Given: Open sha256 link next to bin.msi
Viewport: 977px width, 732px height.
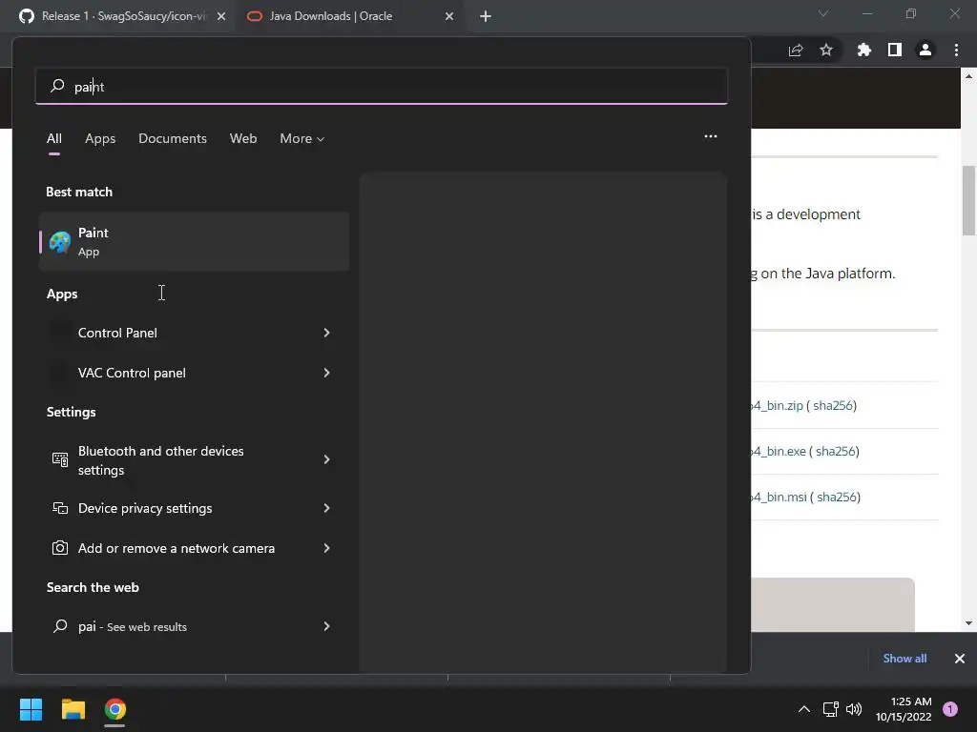Looking at the screenshot, I should point(837,498).
